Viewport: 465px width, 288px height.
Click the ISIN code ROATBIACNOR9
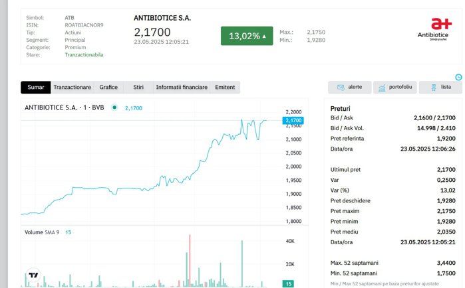(84, 25)
